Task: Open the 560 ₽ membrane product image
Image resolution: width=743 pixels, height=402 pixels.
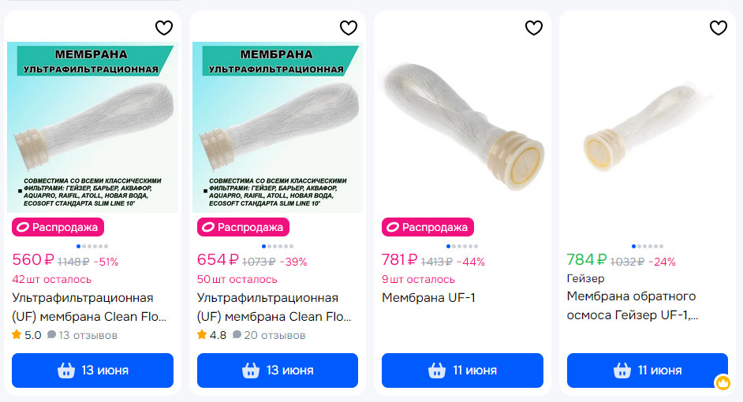Action: (x=92, y=126)
